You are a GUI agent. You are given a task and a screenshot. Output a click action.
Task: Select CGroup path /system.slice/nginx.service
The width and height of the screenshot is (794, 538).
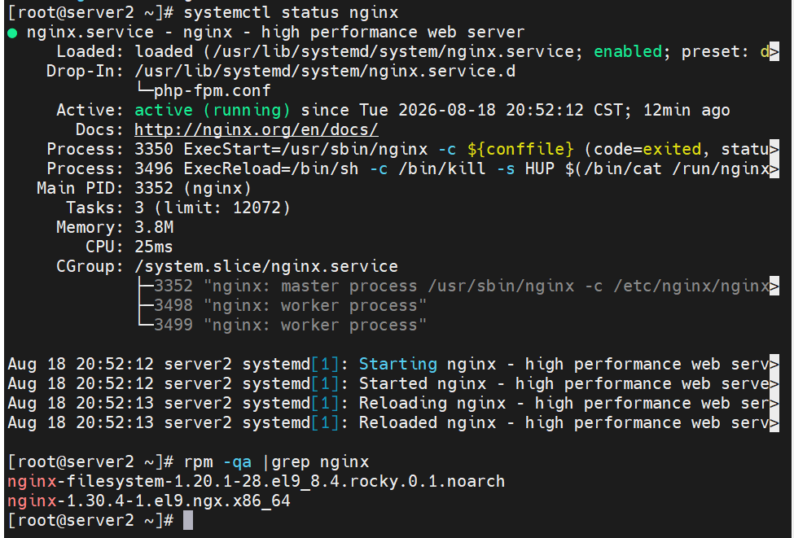[x=265, y=266]
